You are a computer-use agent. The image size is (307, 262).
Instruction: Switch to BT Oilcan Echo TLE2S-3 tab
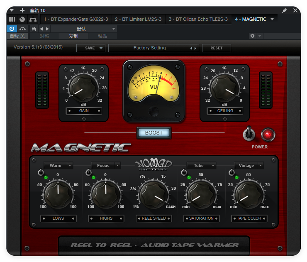(x=198, y=19)
